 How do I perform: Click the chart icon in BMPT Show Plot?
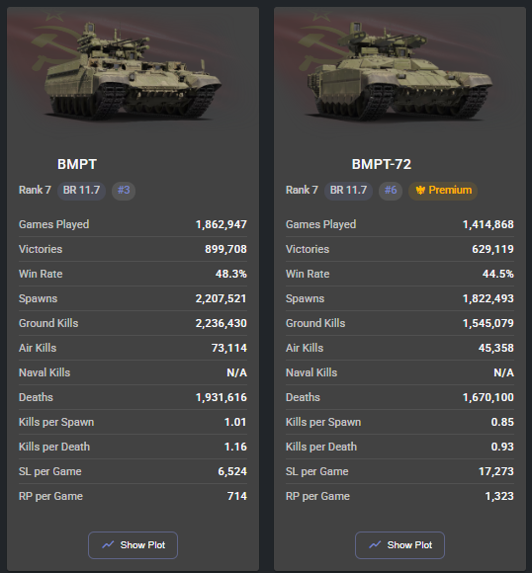point(108,545)
